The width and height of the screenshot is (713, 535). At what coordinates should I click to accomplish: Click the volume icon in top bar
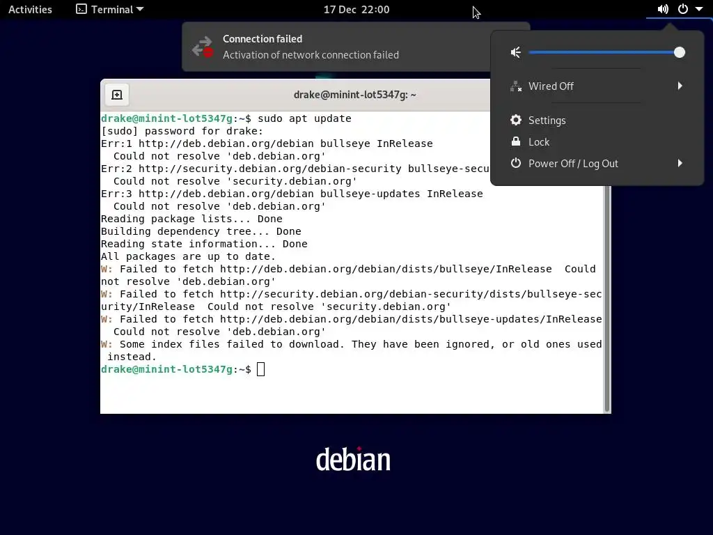coord(663,9)
